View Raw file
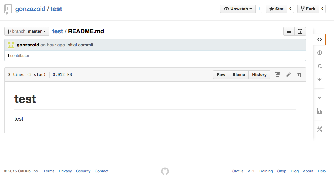 (x=221, y=75)
